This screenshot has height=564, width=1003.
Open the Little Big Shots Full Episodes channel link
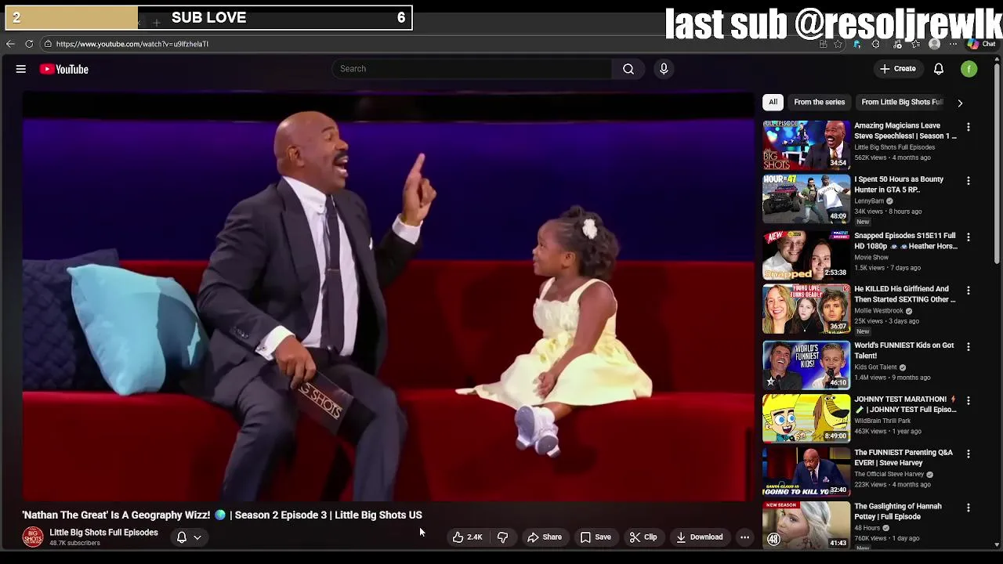click(x=103, y=533)
